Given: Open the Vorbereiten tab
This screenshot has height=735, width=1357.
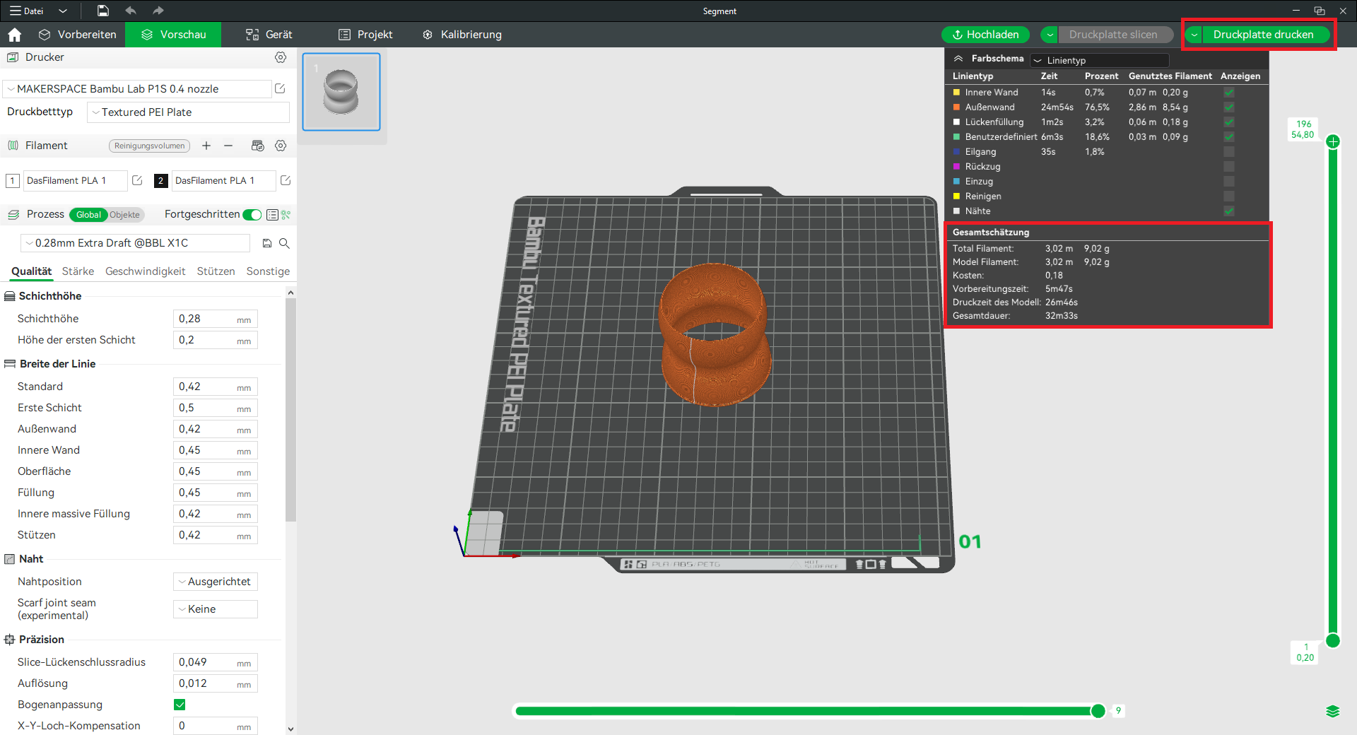Looking at the screenshot, I should pyautogui.click(x=78, y=35).
